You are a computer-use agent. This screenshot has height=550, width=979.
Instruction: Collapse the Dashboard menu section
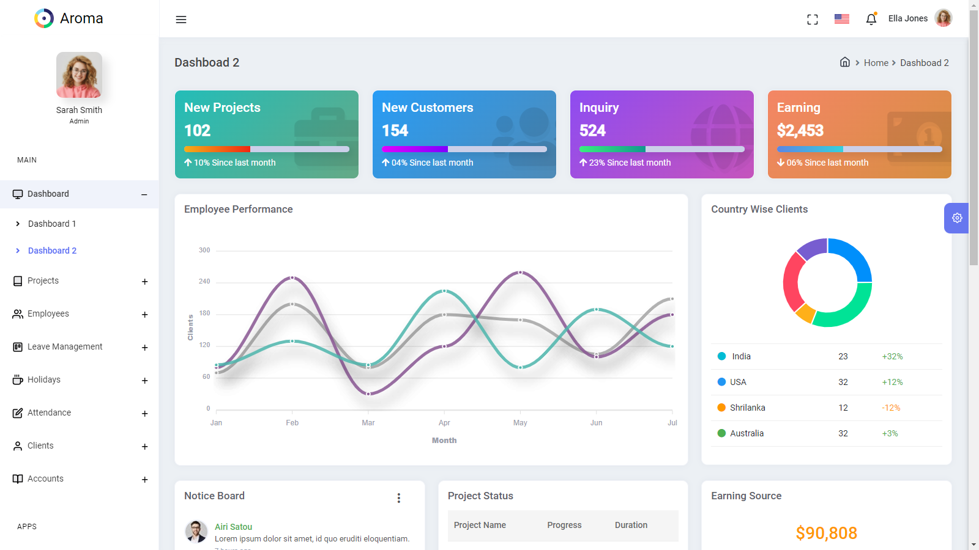tap(144, 194)
